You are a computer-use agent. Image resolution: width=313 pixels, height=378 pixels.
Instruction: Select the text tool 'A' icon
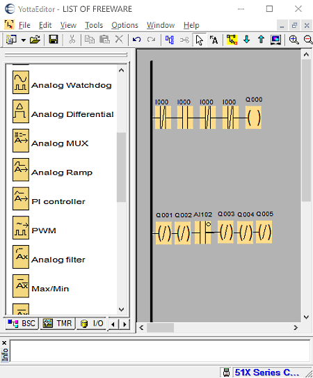pos(214,40)
